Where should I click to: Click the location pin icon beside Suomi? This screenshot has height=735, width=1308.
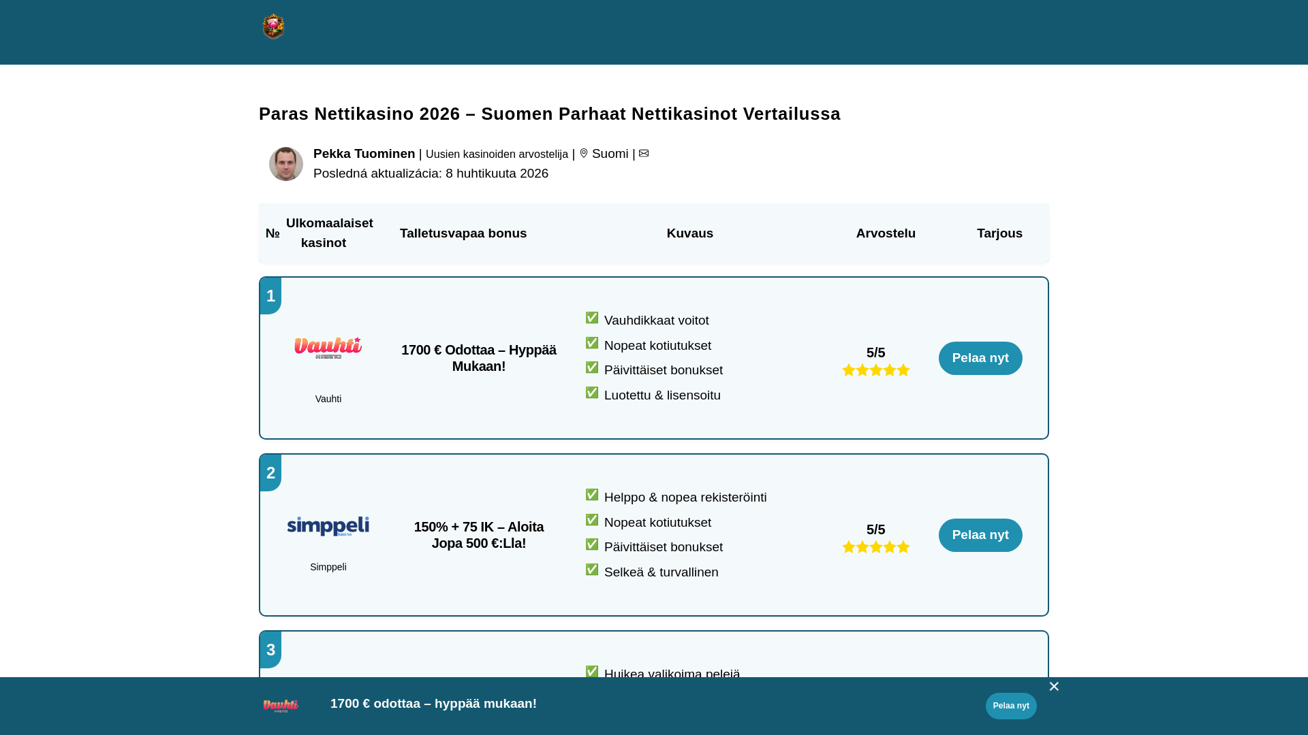click(x=584, y=154)
